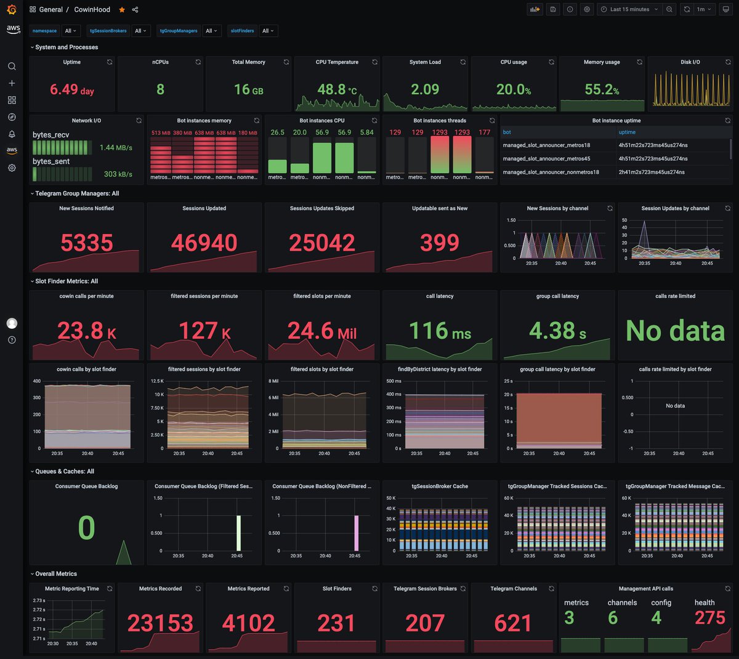
Task: Click the CowinHood dashboard title
Action: tap(92, 10)
